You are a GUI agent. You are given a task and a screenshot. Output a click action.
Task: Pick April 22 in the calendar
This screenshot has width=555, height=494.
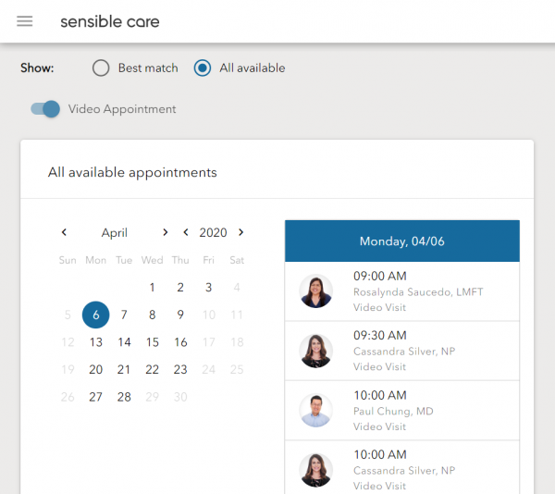153,369
